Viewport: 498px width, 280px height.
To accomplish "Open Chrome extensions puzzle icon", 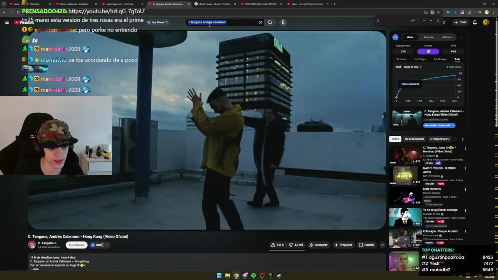I will click(x=469, y=12).
